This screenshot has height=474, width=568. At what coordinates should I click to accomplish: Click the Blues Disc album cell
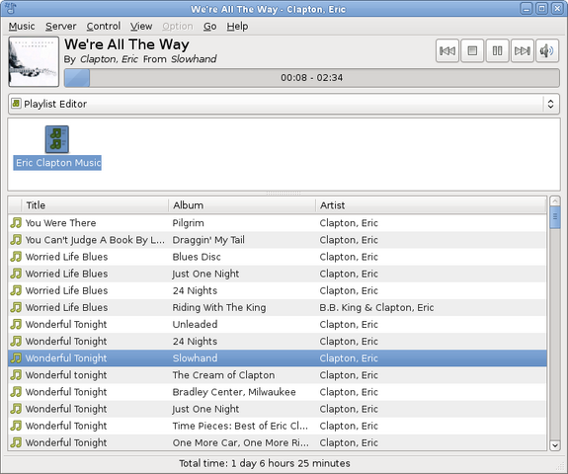(x=197, y=257)
